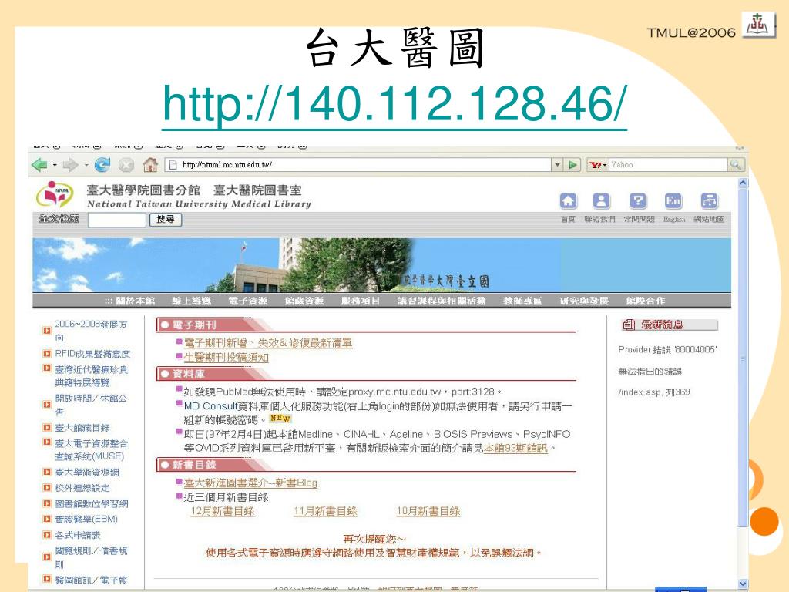Image resolution: width=789 pixels, height=592 pixels.
Task: Open 電子期刊新增、失效&修復最新清單 link
Action: tap(267, 343)
